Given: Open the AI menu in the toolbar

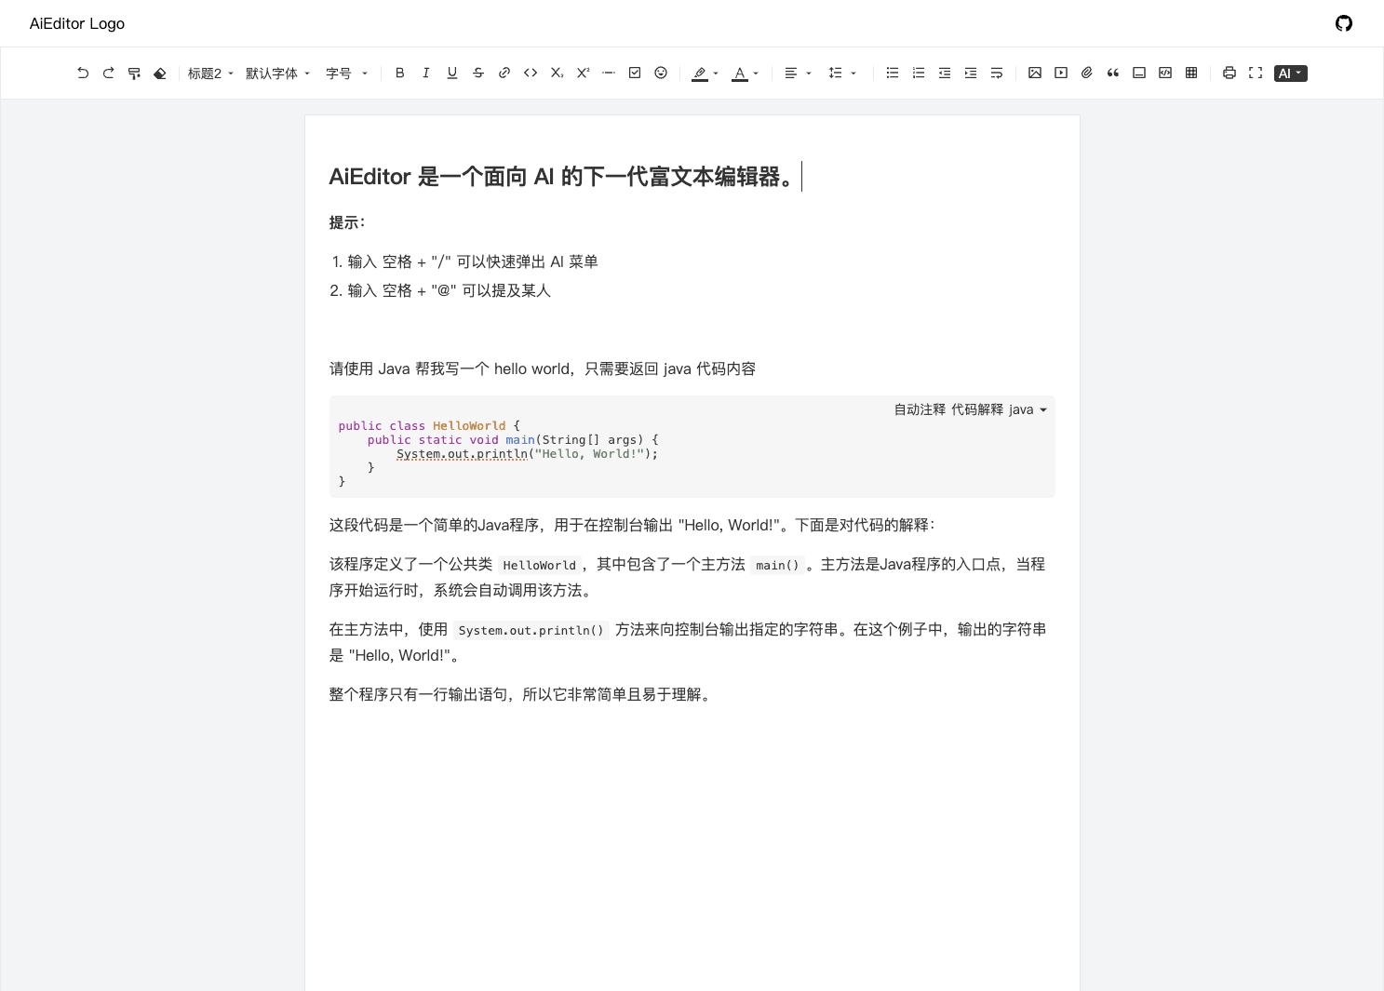Looking at the screenshot, I should point(1290,73).
